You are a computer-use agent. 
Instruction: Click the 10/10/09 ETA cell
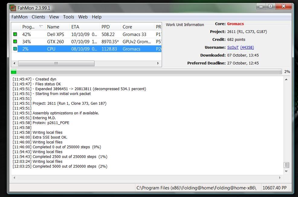84,34
